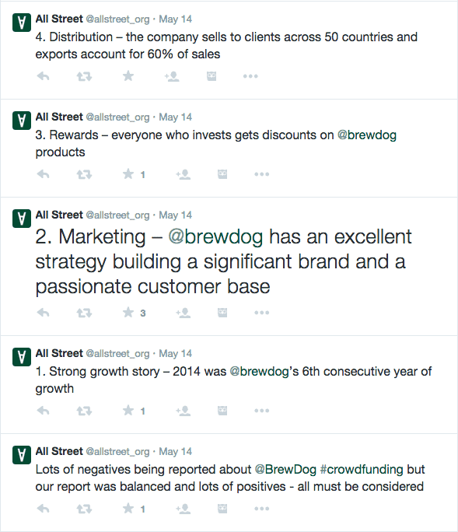Open @BrewDog mention in negatives tweet
This screenshot has width=458, height=532.
click(285, 469)
